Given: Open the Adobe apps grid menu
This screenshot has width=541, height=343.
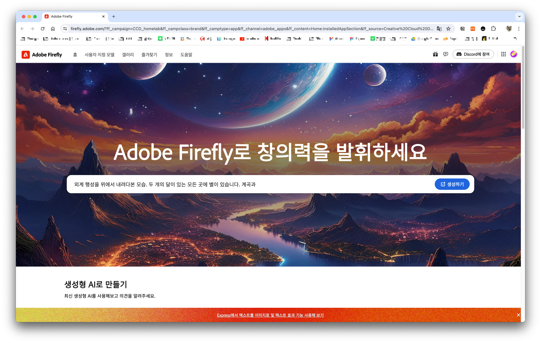Looking at the screenshot, I should pos(503,54).
